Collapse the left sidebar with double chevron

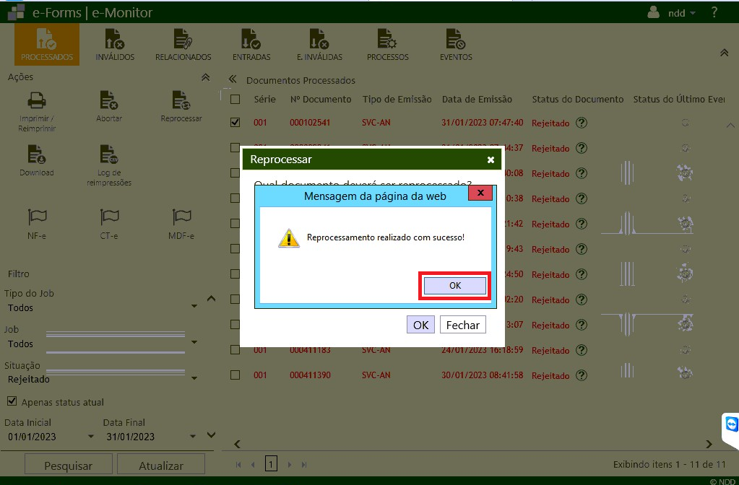(233, 79)
